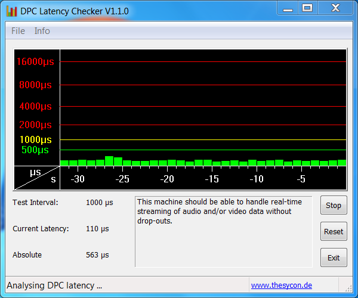Click the -25 time axis label

[x=122, y=179]
